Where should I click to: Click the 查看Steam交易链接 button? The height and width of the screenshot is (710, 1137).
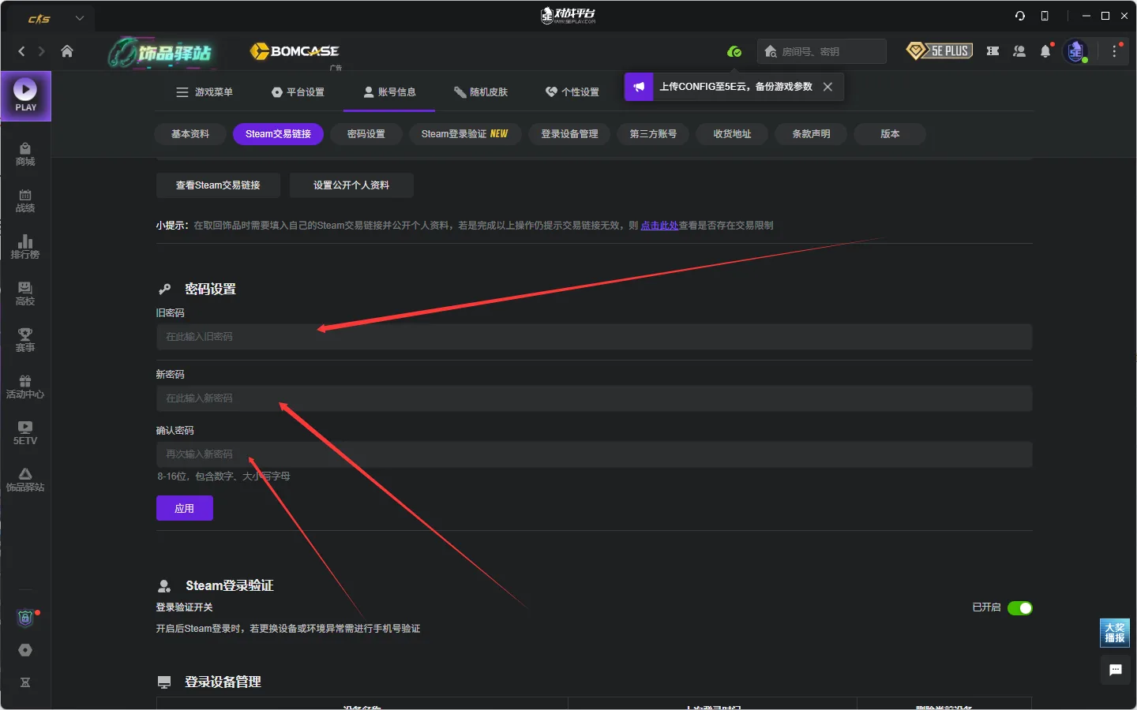[218, 185]
